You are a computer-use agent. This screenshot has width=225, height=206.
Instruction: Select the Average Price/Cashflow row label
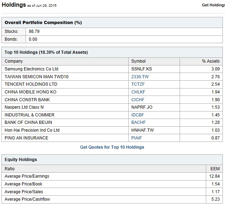(27, 199)
